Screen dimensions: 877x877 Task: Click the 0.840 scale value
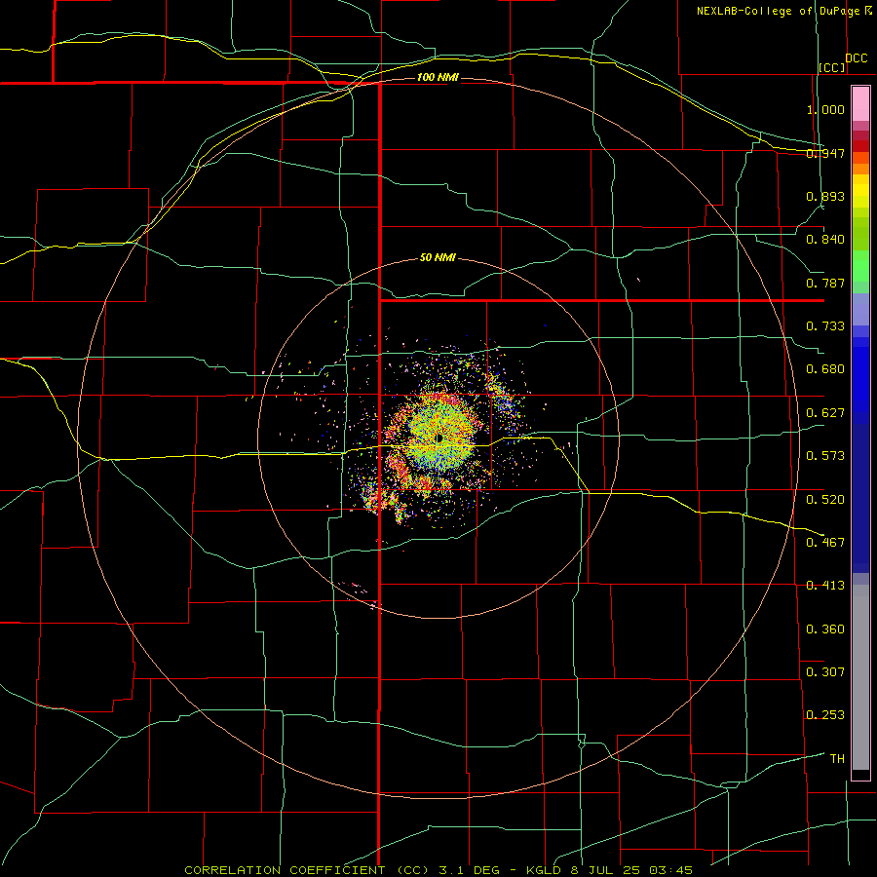pos(825,240)
